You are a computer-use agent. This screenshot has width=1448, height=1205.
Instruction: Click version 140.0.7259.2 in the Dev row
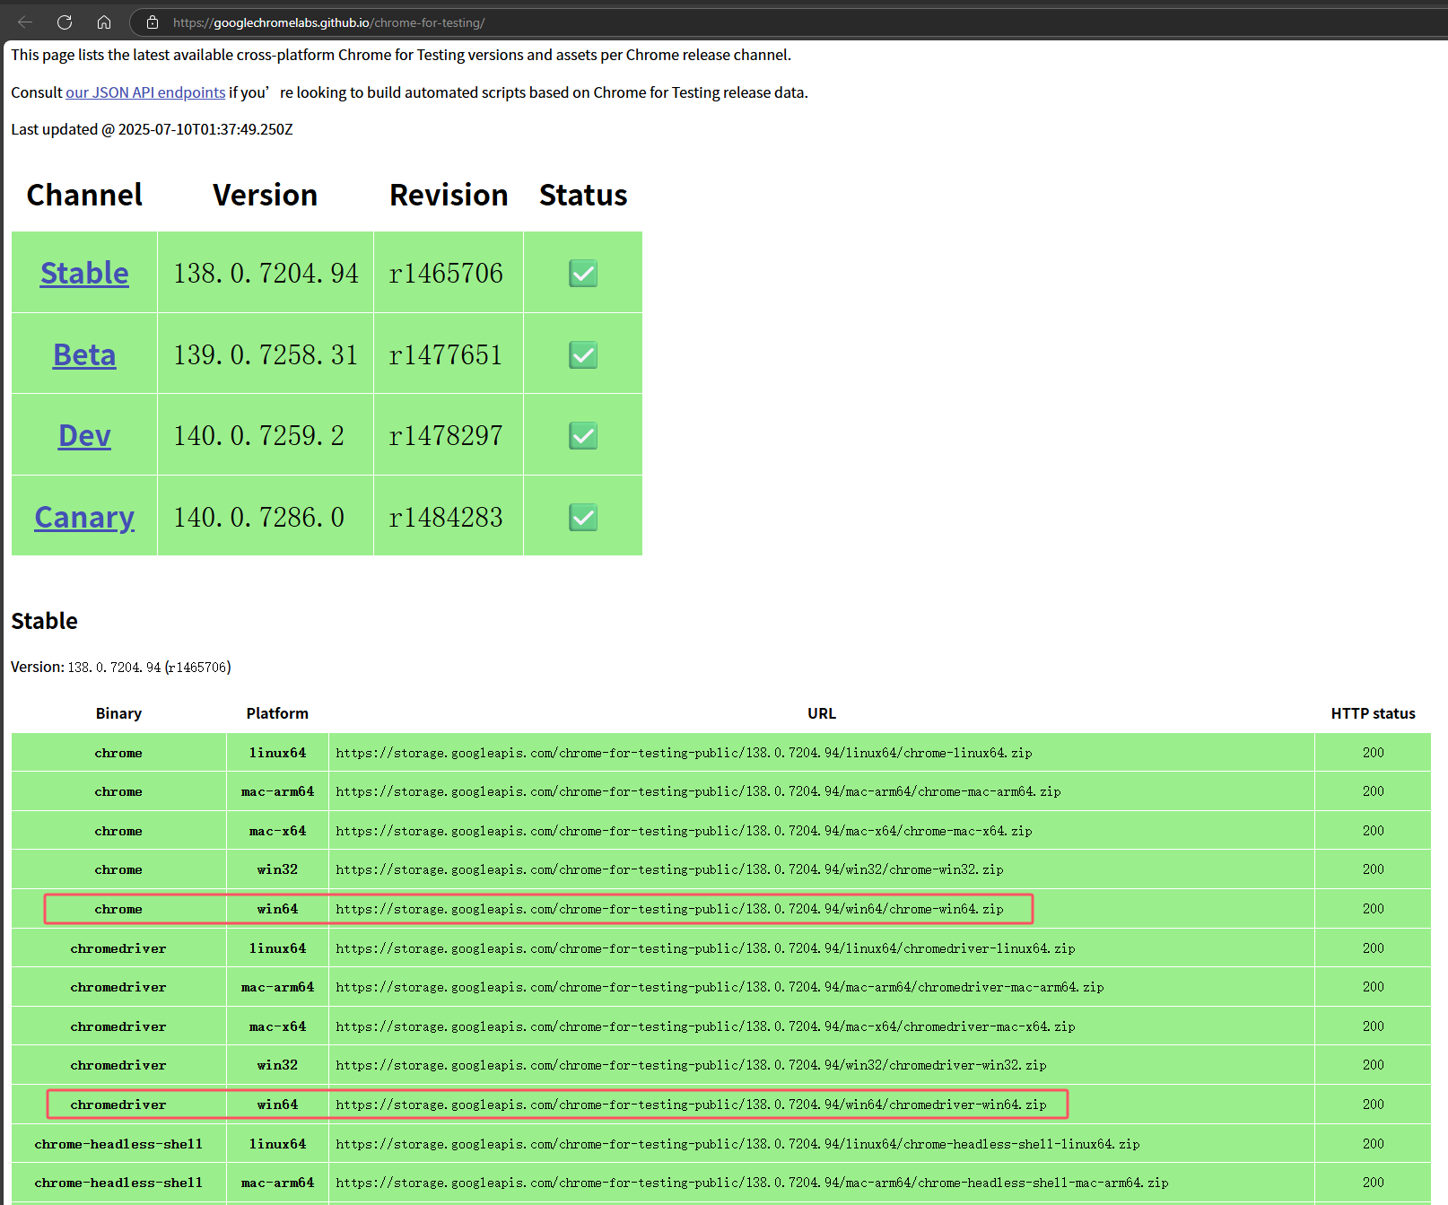pyautogui.click(x=258, y=435)
